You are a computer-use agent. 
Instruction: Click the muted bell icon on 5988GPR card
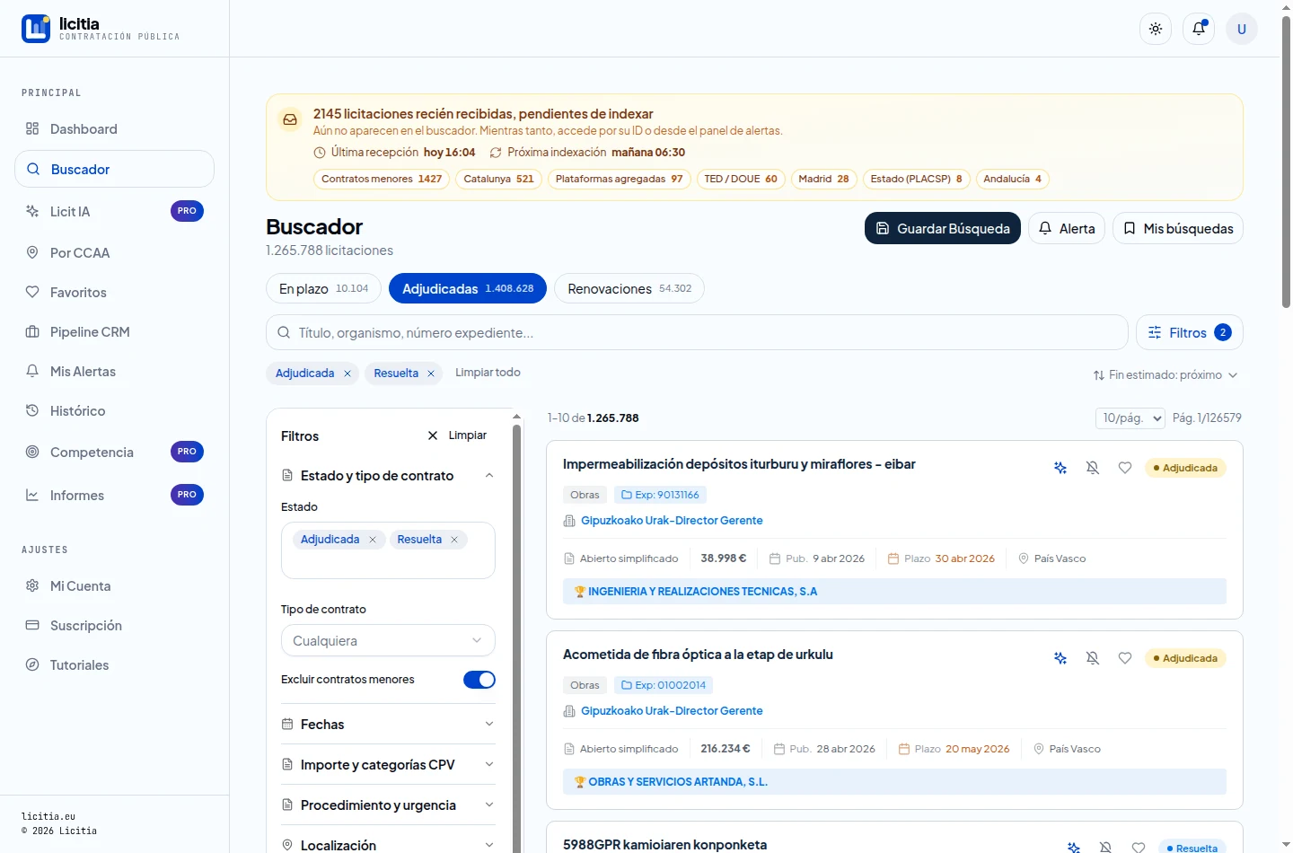pyautogui.click(x=1106, y=848)
